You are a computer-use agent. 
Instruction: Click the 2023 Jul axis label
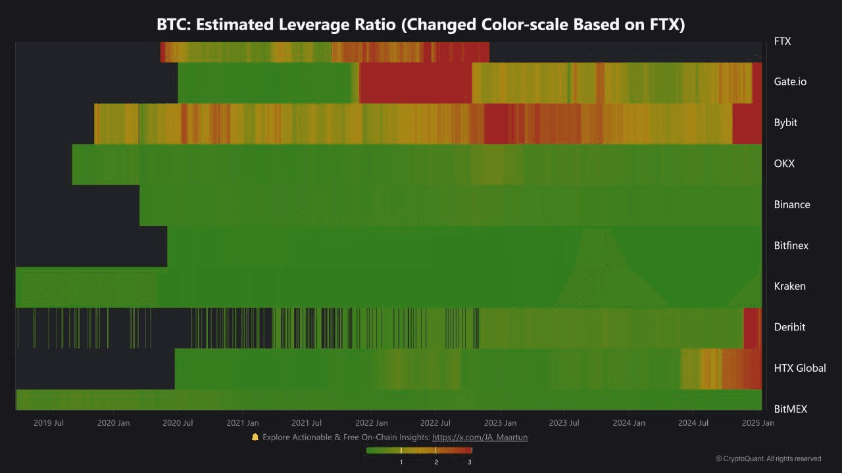[564, 423]
